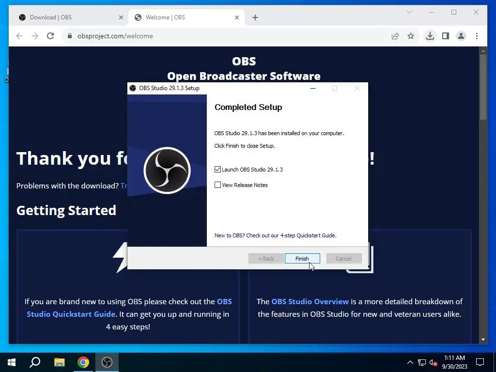Click Finish to close OBS Setup
Viewport: 496px width, 372px height.
302,259
